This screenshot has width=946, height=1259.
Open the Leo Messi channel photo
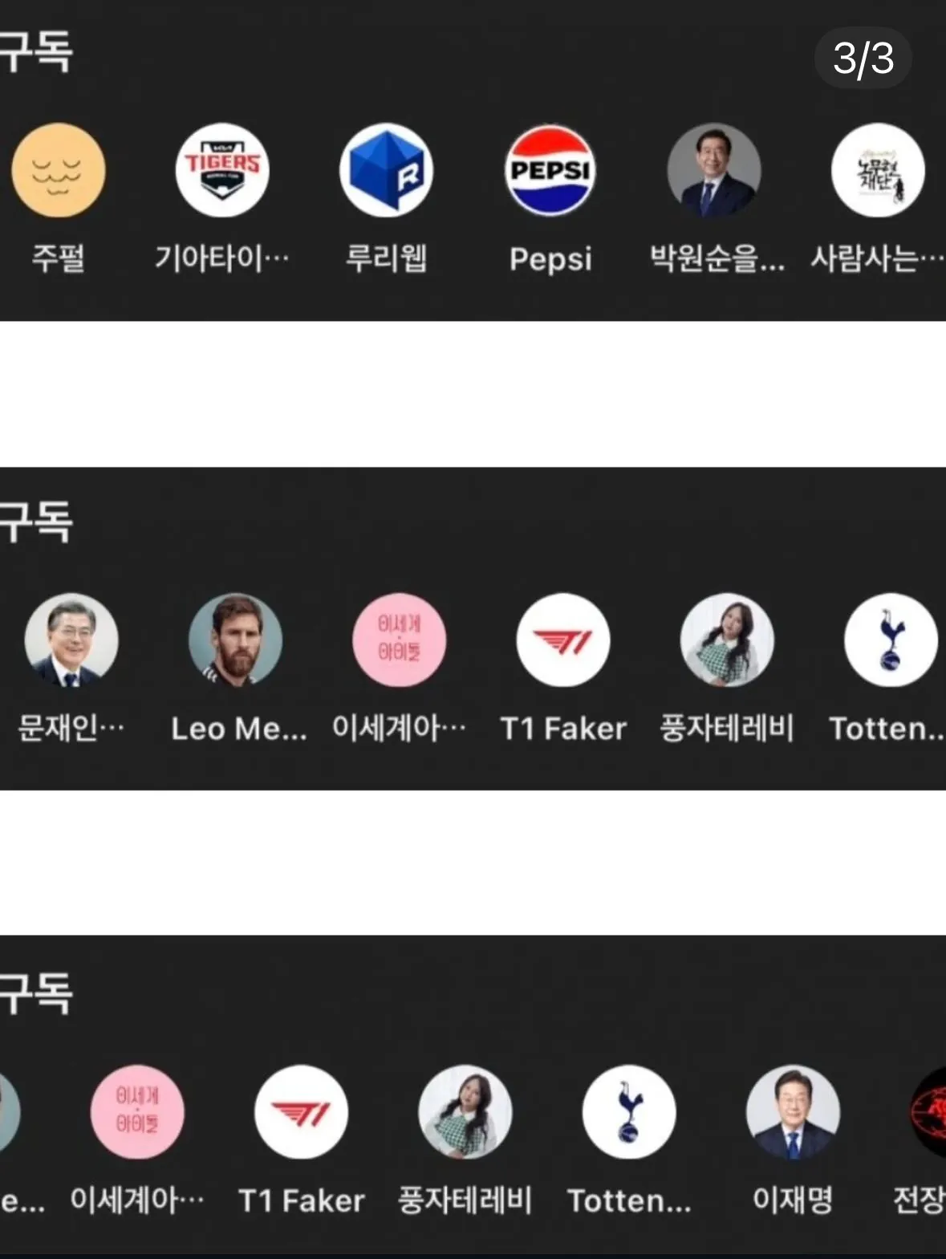coord(235,640)
